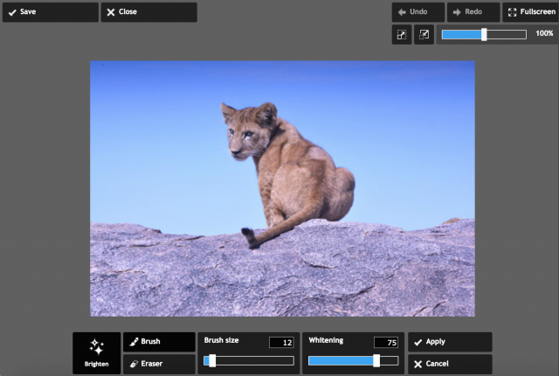Image resolution: width=559 pixels, height=376 pixels.
Task: Click the zoom-out shrink arrow icon
Action: pos(424,34)
